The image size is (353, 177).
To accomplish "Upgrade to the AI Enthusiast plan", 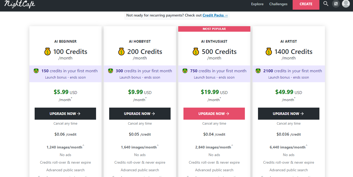I will tap(214, 114).
